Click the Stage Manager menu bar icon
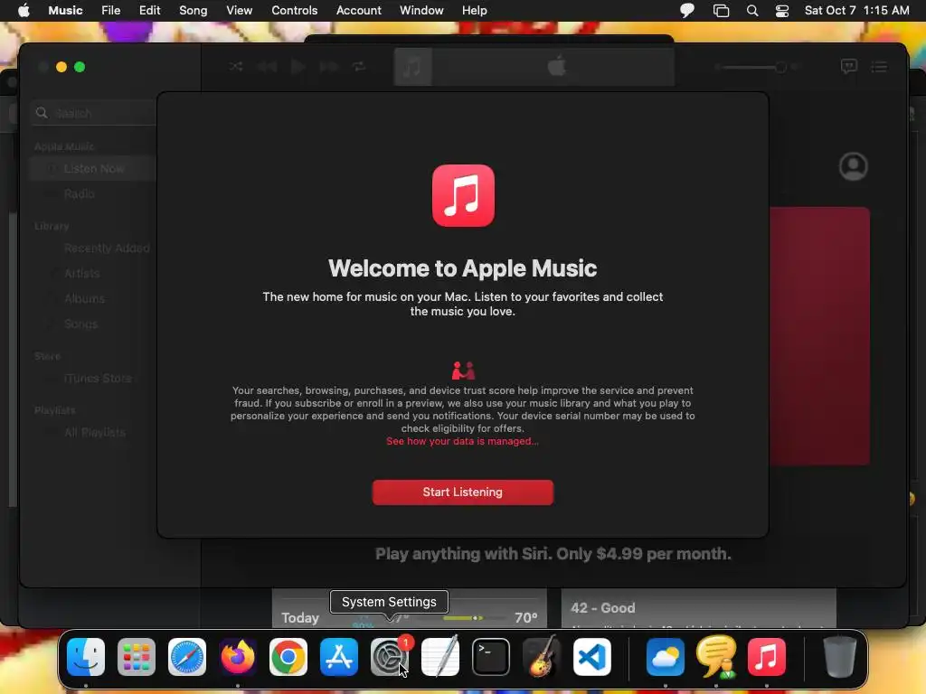This screenshot has width=926, height=694. [721, 11]
